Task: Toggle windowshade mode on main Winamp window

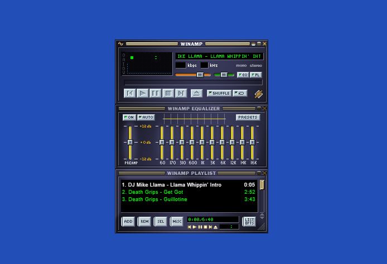Action: pos(259,44)
